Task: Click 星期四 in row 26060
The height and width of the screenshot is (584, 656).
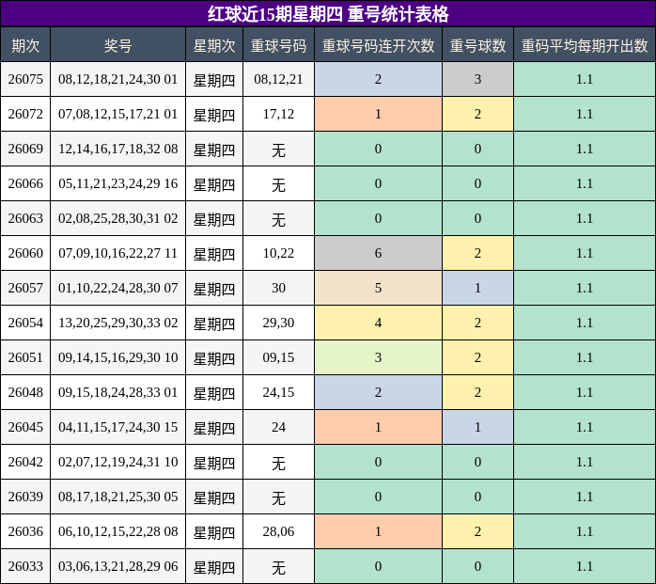Action: pyautogui.click(x=214, y=254)
